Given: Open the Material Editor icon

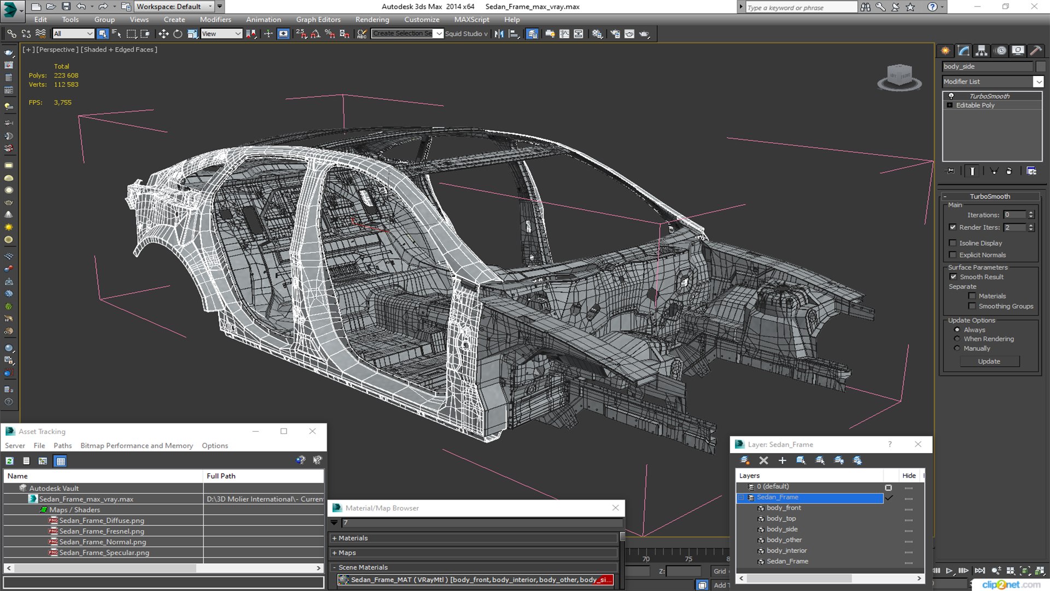Looking at the screenshot, I should pyautogui.click(x=597, y=34).
